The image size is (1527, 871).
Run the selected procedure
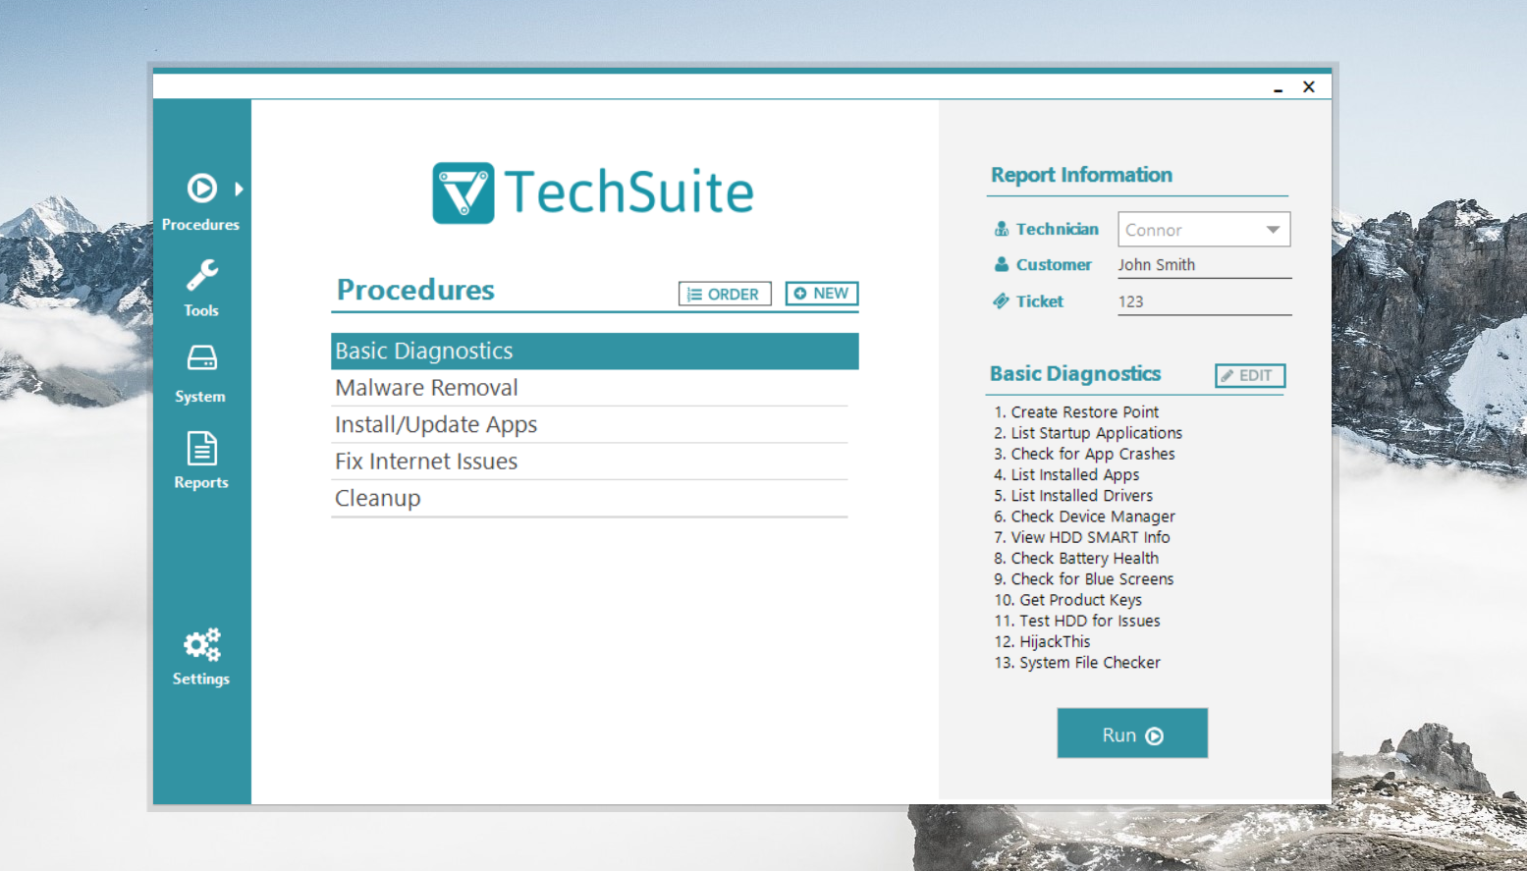(x=1132, y=734)
